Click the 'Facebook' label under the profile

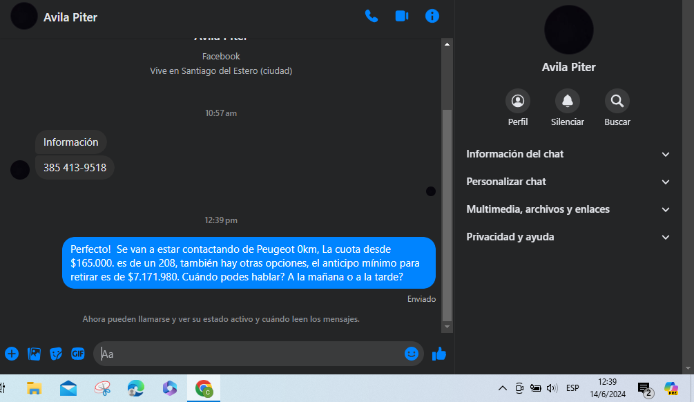(x=221, y=56)
